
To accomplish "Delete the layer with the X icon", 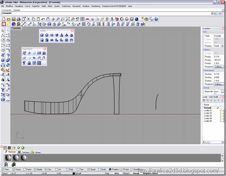I will [x=211, y=100].
